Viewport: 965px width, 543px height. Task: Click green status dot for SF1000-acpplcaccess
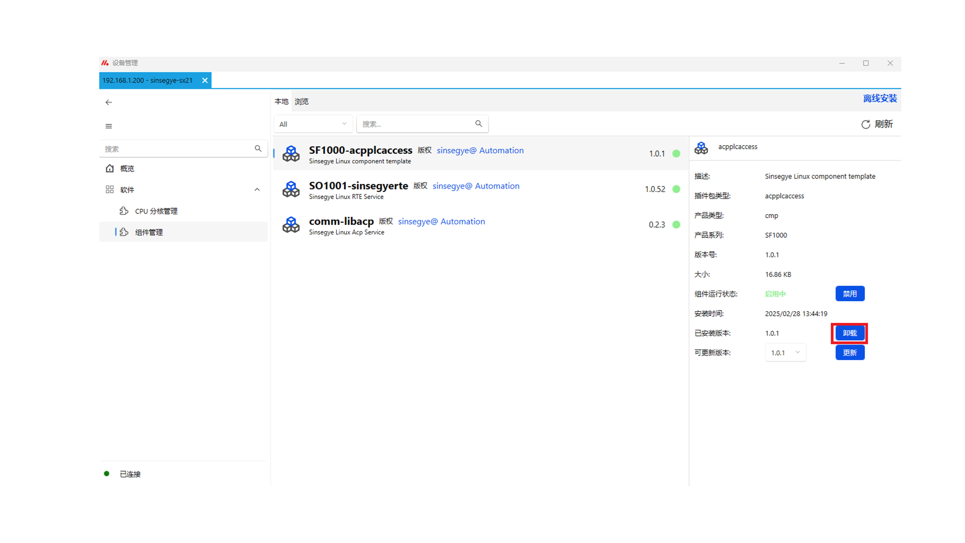(x=677, y=154)
